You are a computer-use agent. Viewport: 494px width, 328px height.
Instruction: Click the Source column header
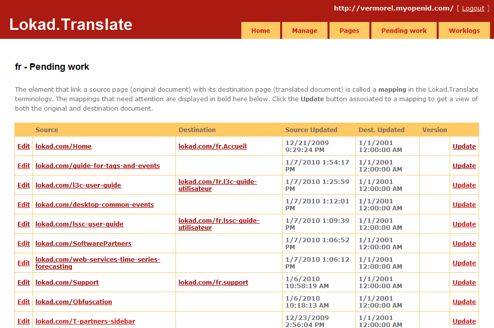pos(47,130)
